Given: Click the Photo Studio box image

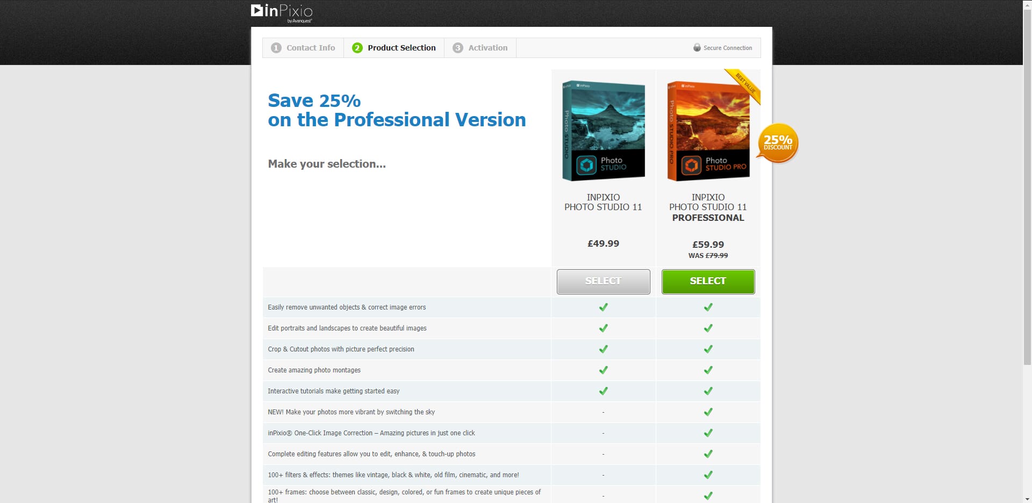Looking at the screenshot, I should pos(603,131).
